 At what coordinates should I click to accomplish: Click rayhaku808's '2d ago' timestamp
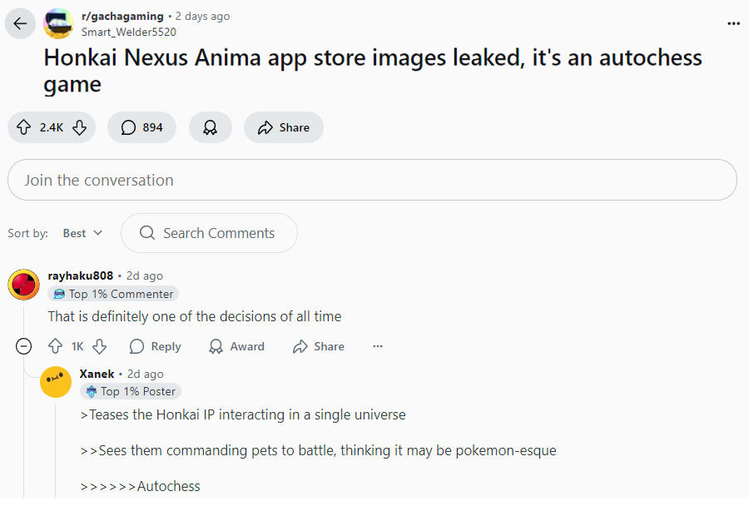(x=145, y=275)
